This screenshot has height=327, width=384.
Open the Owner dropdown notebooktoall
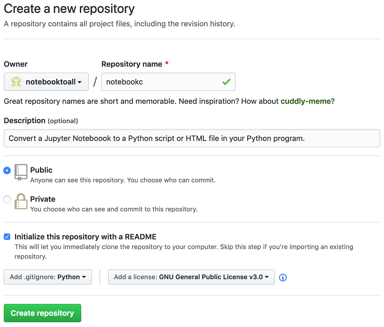pos(46,82)
